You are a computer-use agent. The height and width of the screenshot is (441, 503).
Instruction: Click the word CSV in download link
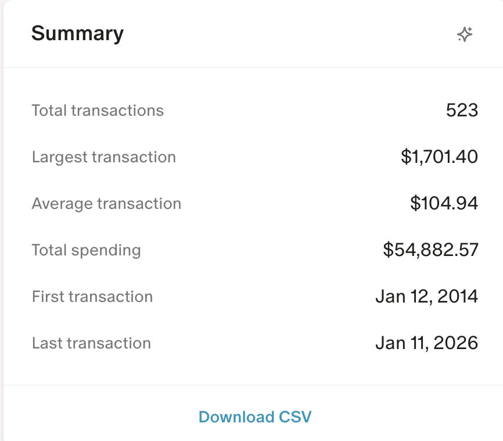[295, 417]
